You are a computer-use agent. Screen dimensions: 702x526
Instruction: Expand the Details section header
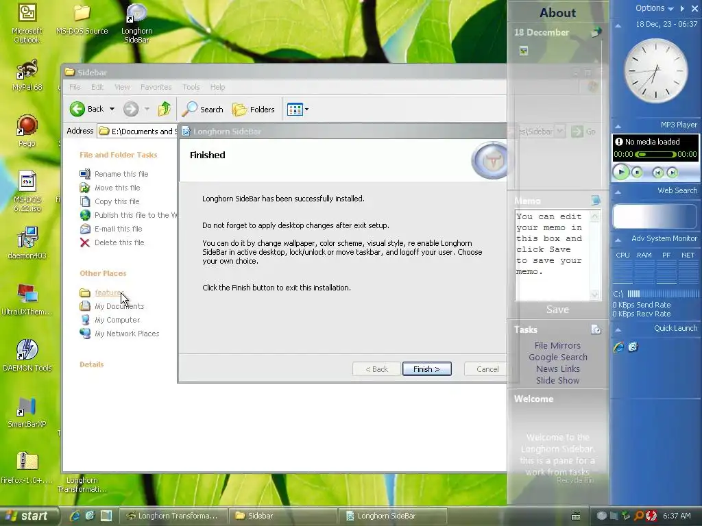tap(92, 364)
